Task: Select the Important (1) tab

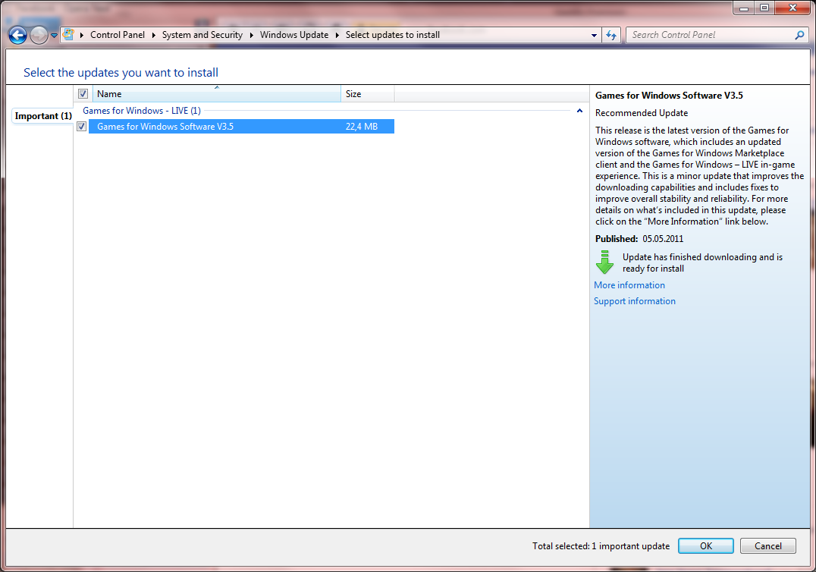Action: point(43,115)
